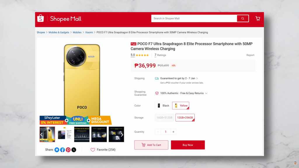
Task: Expand the shipping delivery date details
Action: click(197, 78)
